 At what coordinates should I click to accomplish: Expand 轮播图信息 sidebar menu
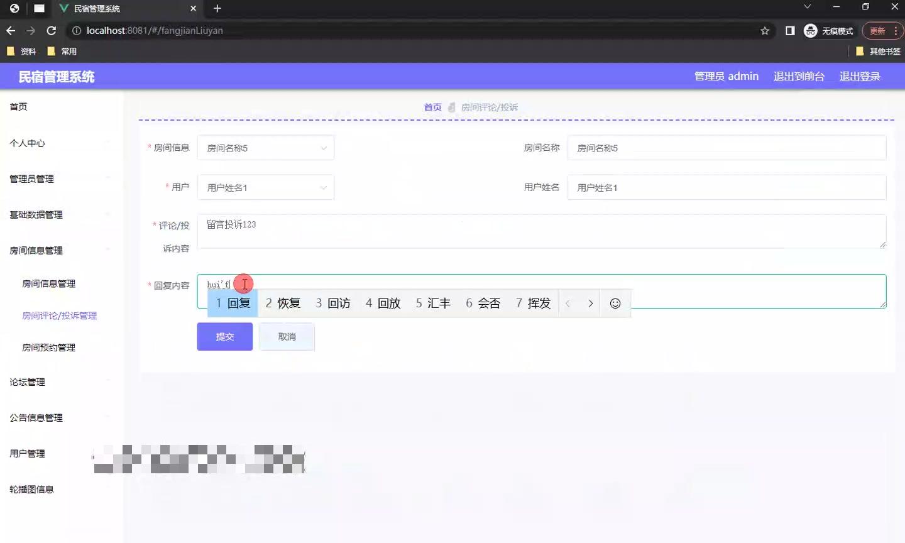[62, 489]
